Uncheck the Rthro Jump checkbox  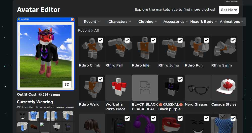point(180,40)
